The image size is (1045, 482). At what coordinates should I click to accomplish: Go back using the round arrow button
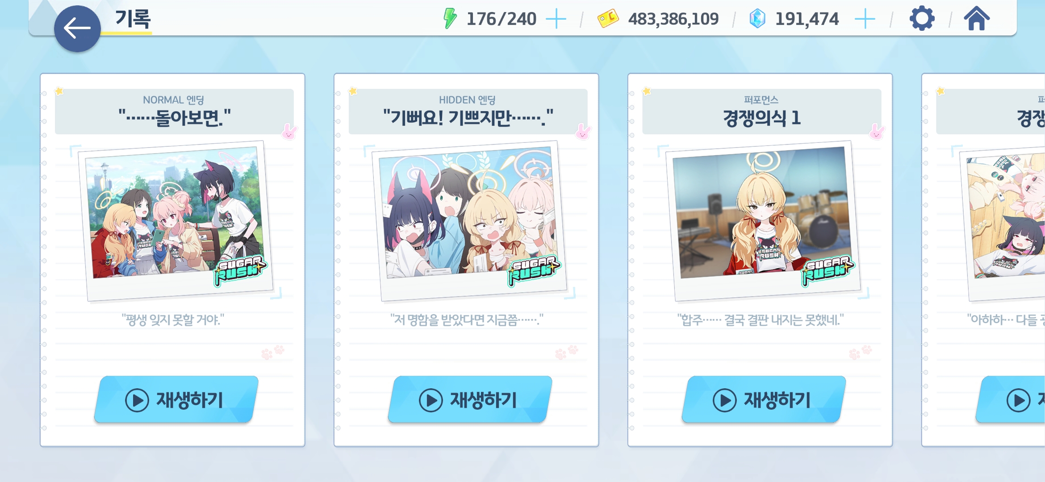point(77,29)
